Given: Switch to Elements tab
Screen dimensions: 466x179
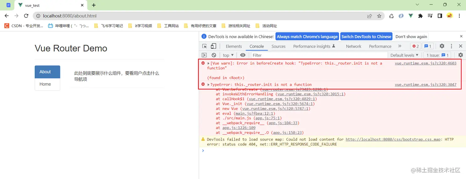Looking at the screenshot, I should [x=234, y=46].
